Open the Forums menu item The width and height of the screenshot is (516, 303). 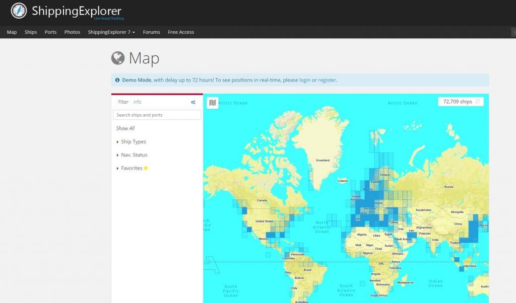coord(151,32)
